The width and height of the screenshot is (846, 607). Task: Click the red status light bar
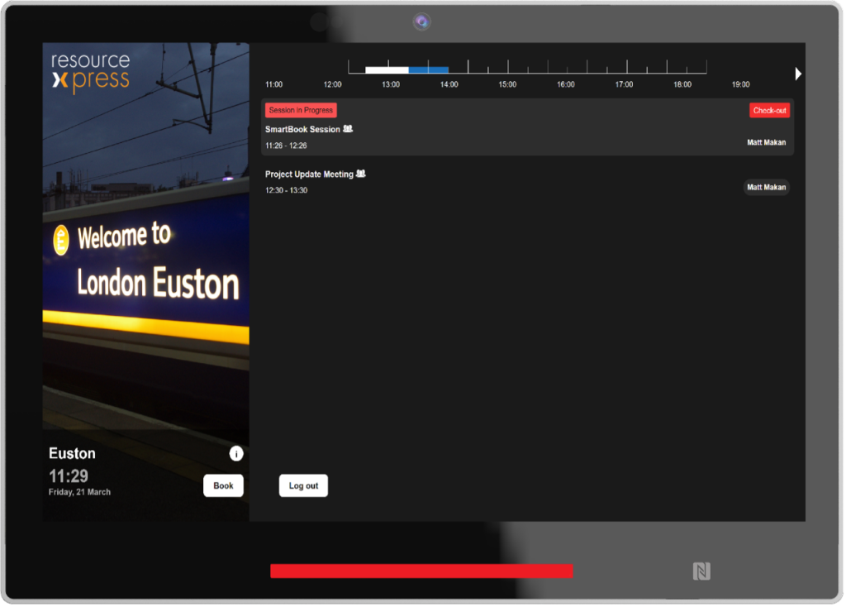coord(421,571)
